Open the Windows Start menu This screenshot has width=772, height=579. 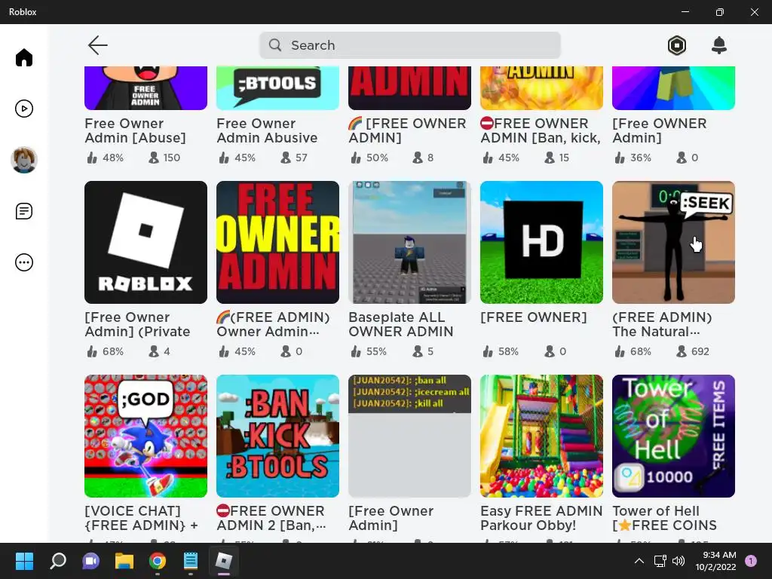24,561
